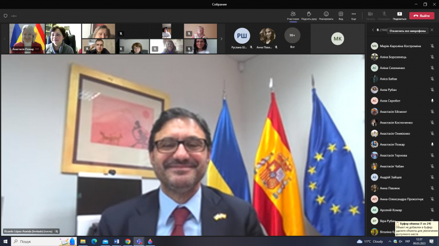Image resolution: width=439 pixels, height=246 pixels.
Task: Open Google Chrome from taskbar
Action: 128,241
